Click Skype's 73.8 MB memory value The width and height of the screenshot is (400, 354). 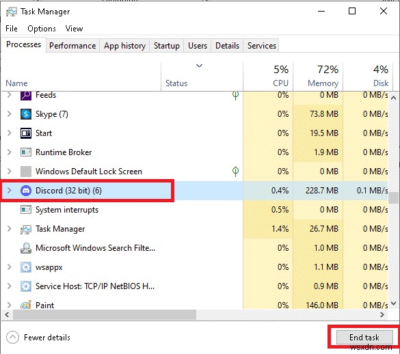point(324,114)
